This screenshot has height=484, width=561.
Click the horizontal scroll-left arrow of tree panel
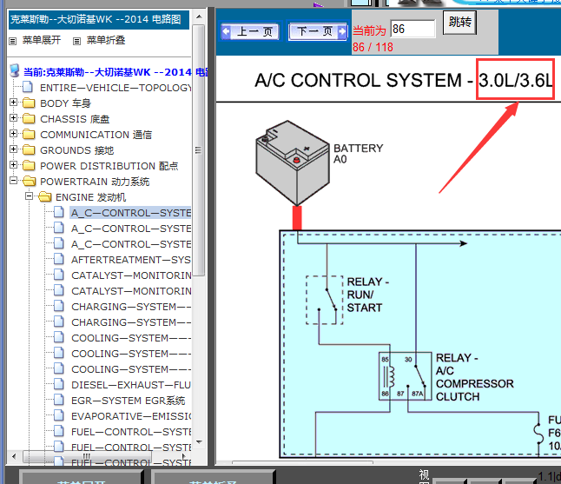[14, 456]
